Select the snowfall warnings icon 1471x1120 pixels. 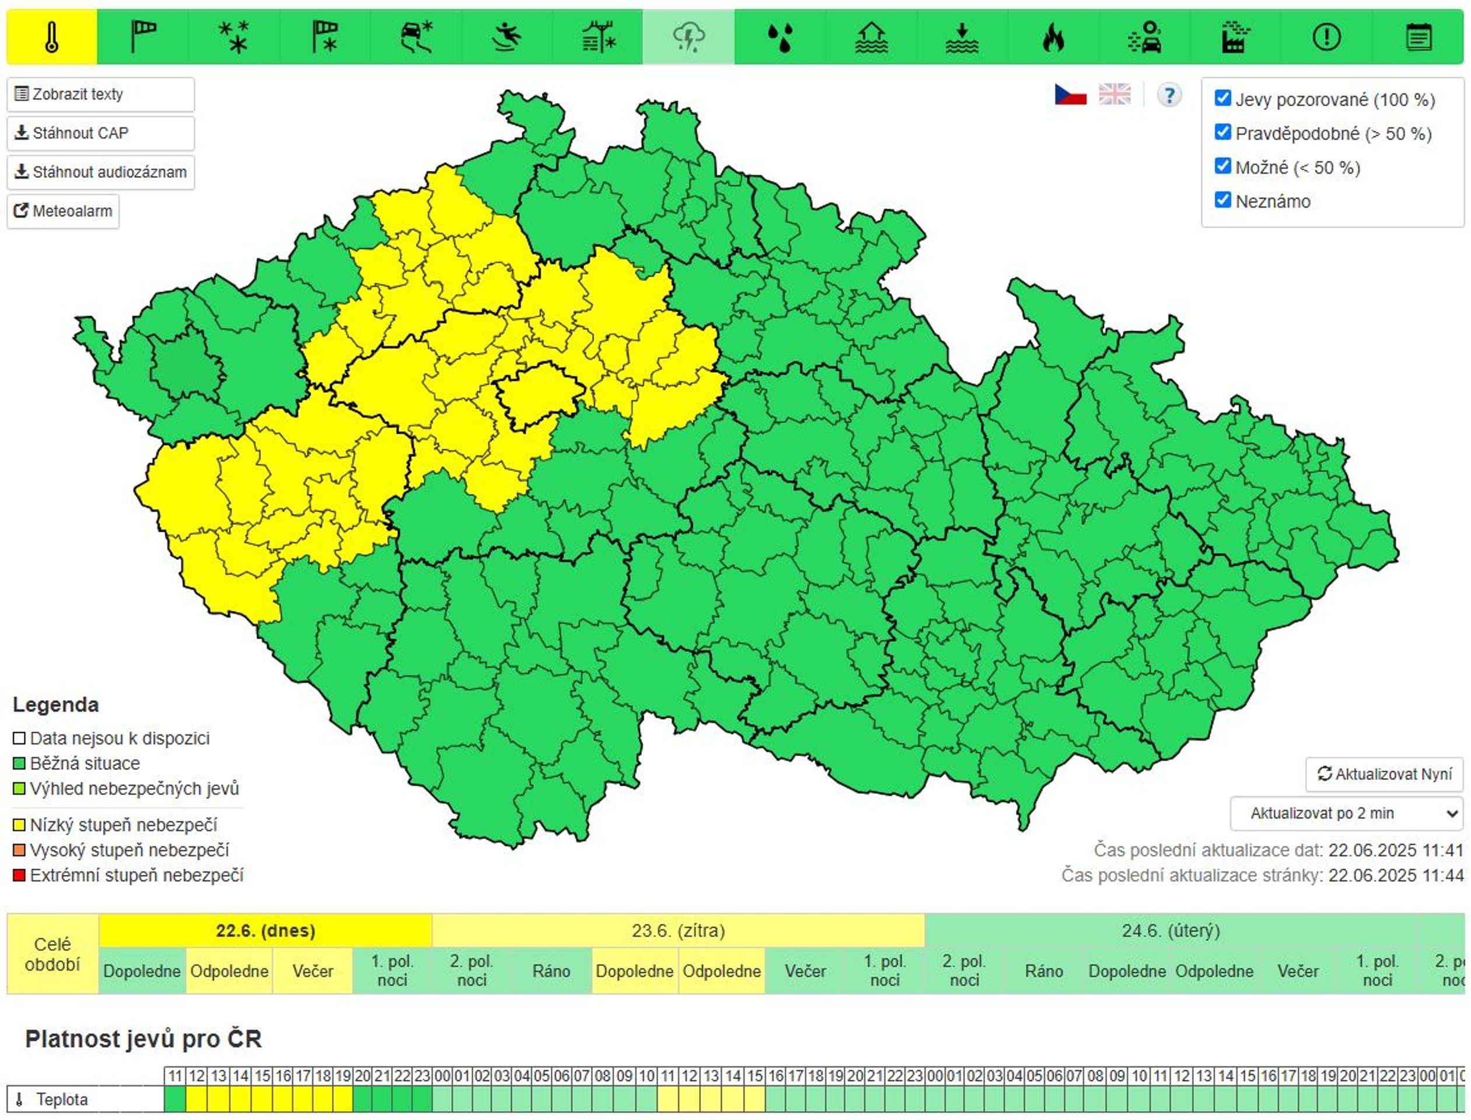(234, 37)
